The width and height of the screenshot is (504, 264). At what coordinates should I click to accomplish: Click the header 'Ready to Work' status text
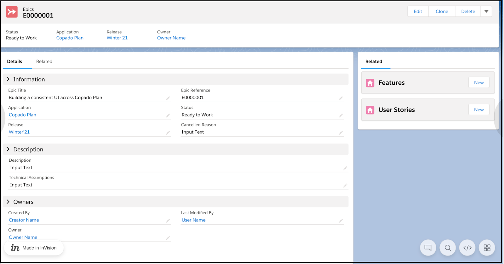point(21,38)
